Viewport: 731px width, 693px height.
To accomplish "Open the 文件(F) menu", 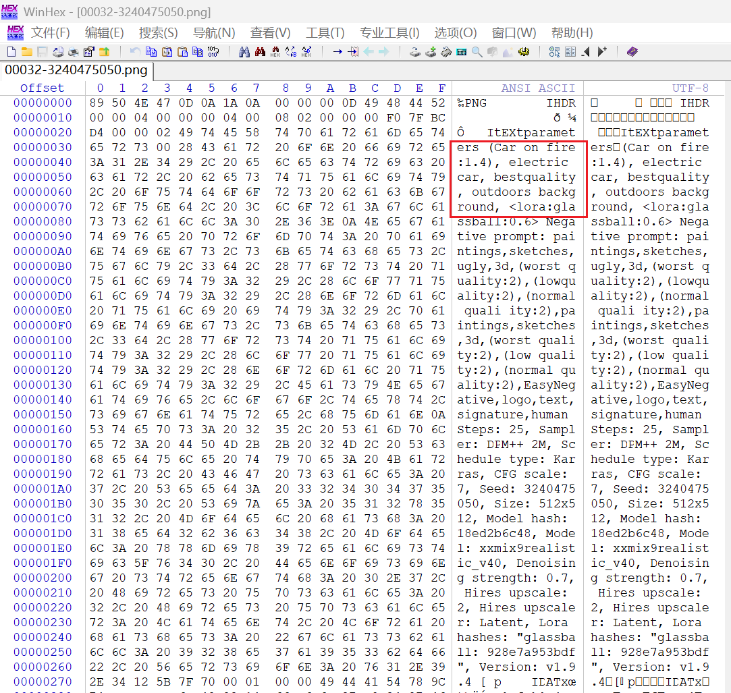I will tap(51, 32).
